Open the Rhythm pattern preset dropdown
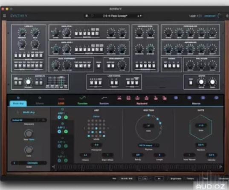This screenshot has height=190, width=229. pos(148,146)
